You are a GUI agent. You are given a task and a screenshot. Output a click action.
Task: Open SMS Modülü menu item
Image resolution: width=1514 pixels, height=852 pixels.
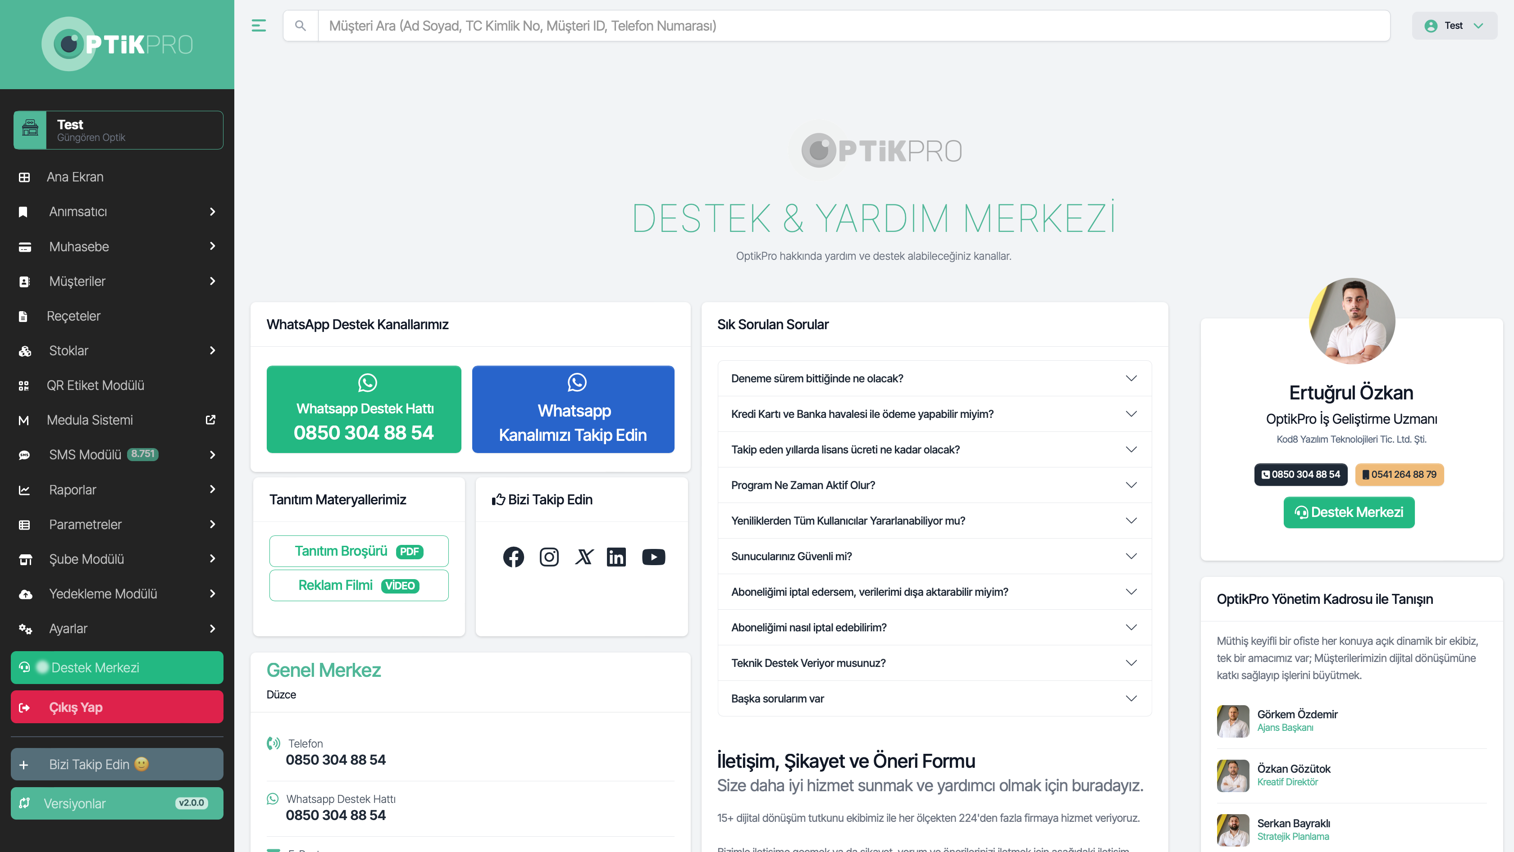tap(117, 455)
